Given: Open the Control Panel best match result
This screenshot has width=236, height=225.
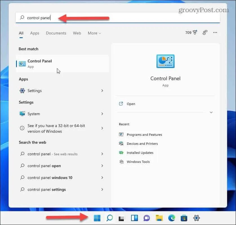Looking at the screenshot, I should 62,64.
